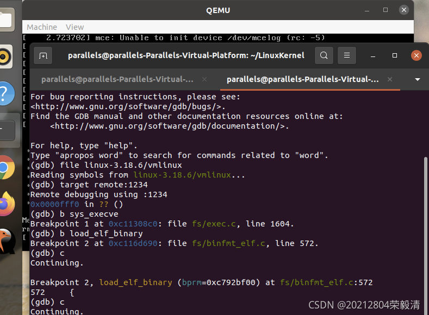Image resolution: width=429 pixels, height=315 pixels.
Task: Close the second terminal tab
Action: pos(390,79)
